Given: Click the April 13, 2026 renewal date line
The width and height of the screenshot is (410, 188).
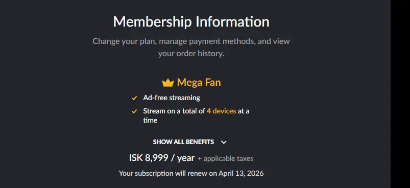Looking at the screenshot, I should coord(191,173).
